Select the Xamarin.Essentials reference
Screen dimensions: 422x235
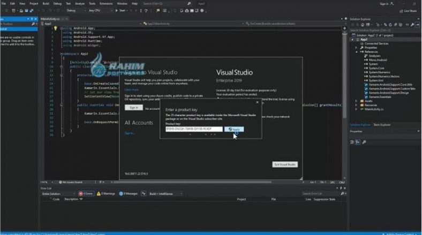pyautogui.click(x=379, y=97)
